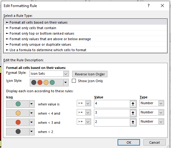Open the Format Style dropdown showing Icon Sets
Screen dimensions: 171x148
tap(49, 74)
